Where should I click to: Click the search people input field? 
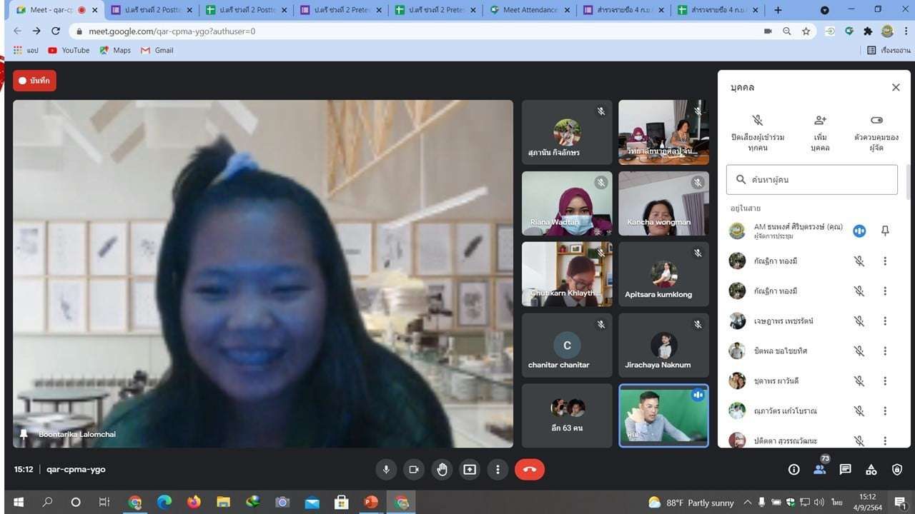(x=819, y=180)
